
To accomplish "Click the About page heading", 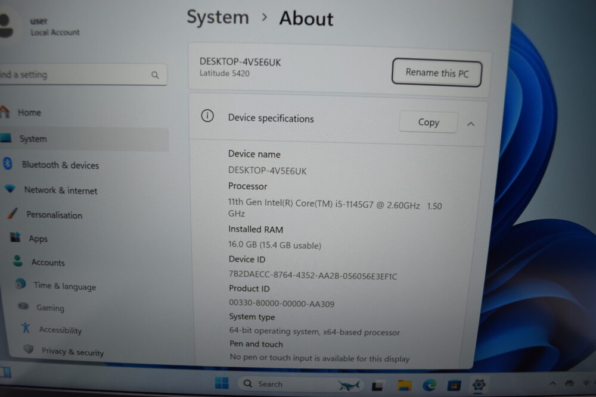I will 306,18.
